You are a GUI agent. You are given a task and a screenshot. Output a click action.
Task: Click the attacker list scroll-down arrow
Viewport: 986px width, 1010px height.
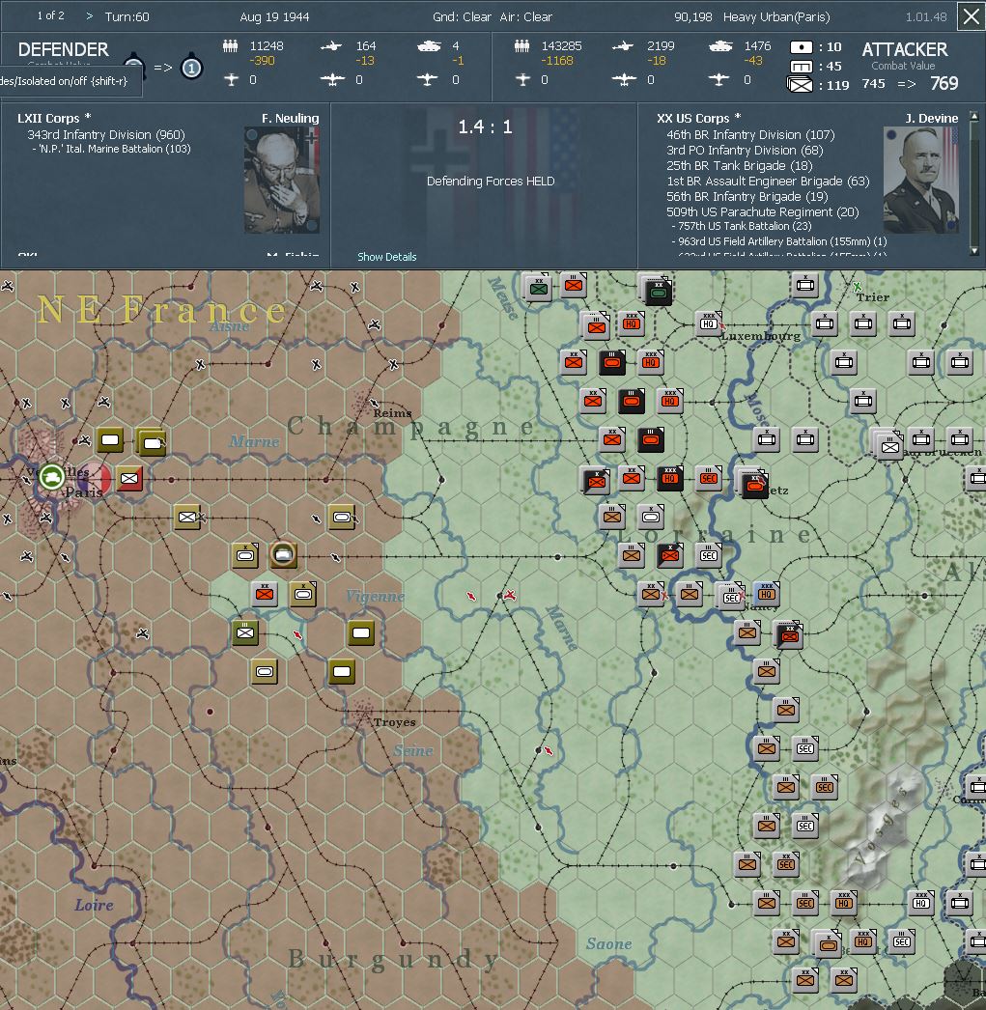click(x=974, y=250)
